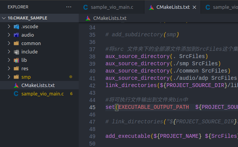Expand the common folder chevron
The width and height of the screenshot is (238, 147).
click(x=9, y=44)
